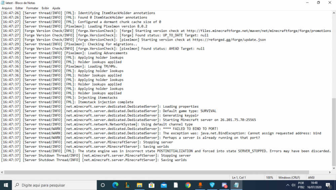Open League of Legends taskbar icon
The width and height of the screenshot is (336, 190).
click(127, 185)
